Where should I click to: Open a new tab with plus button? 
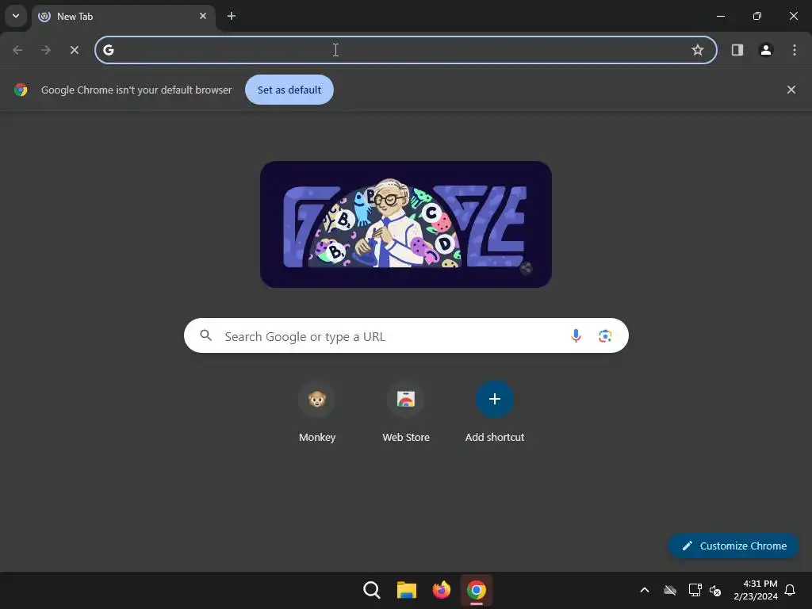[x=232, y=16]
